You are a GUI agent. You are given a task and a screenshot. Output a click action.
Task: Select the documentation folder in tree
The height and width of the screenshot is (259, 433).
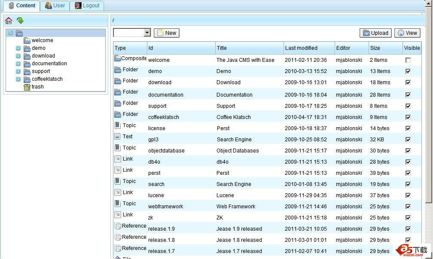tap(49, 64)
